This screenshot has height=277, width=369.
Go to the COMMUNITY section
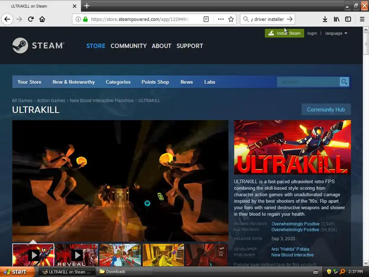click(x=129, y=46)
